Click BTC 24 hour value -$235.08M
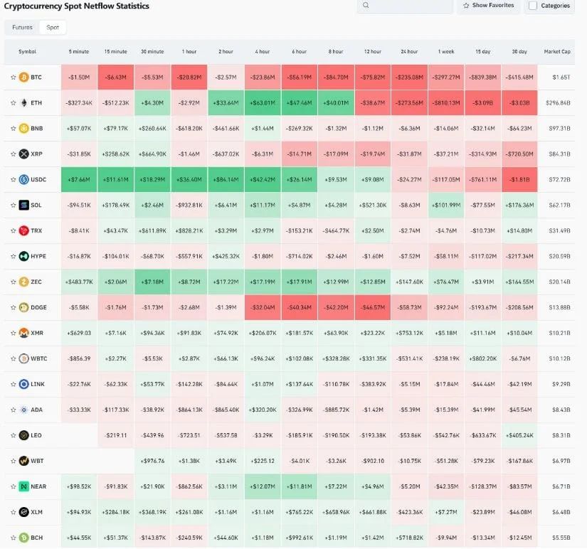Screen dimensions: 587x549 409,78
